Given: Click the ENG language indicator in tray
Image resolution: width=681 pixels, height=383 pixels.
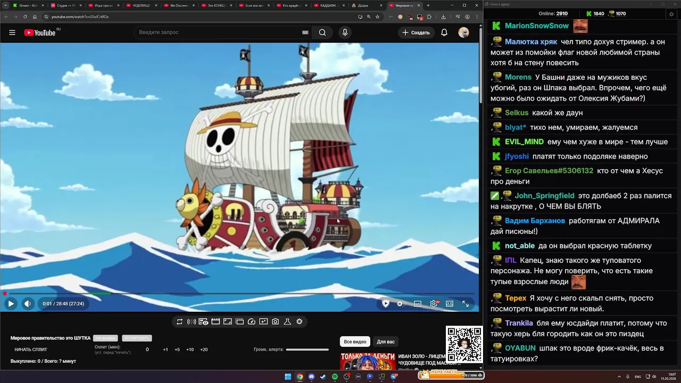Looking at the screenshot, I should click(638, 377).
